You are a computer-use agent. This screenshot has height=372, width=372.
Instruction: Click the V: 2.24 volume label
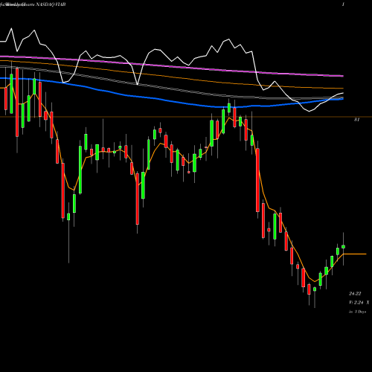357,303
